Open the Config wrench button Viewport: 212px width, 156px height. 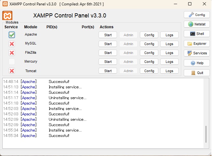197,15
